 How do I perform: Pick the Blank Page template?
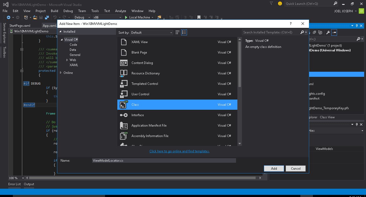tap(177, 52)
